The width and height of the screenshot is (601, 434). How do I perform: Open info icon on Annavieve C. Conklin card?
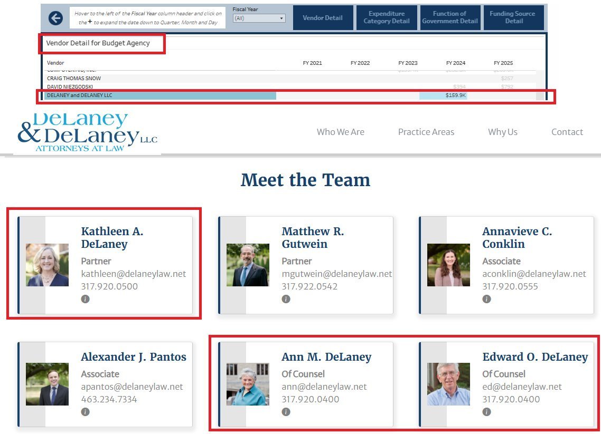pos(486,299)
